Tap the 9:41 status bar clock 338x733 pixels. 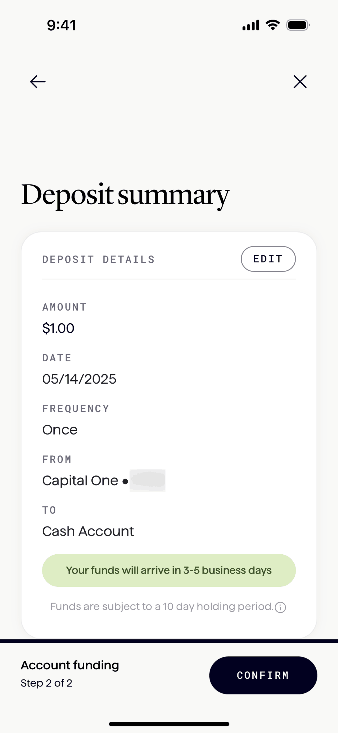click(x=61, y=25)
